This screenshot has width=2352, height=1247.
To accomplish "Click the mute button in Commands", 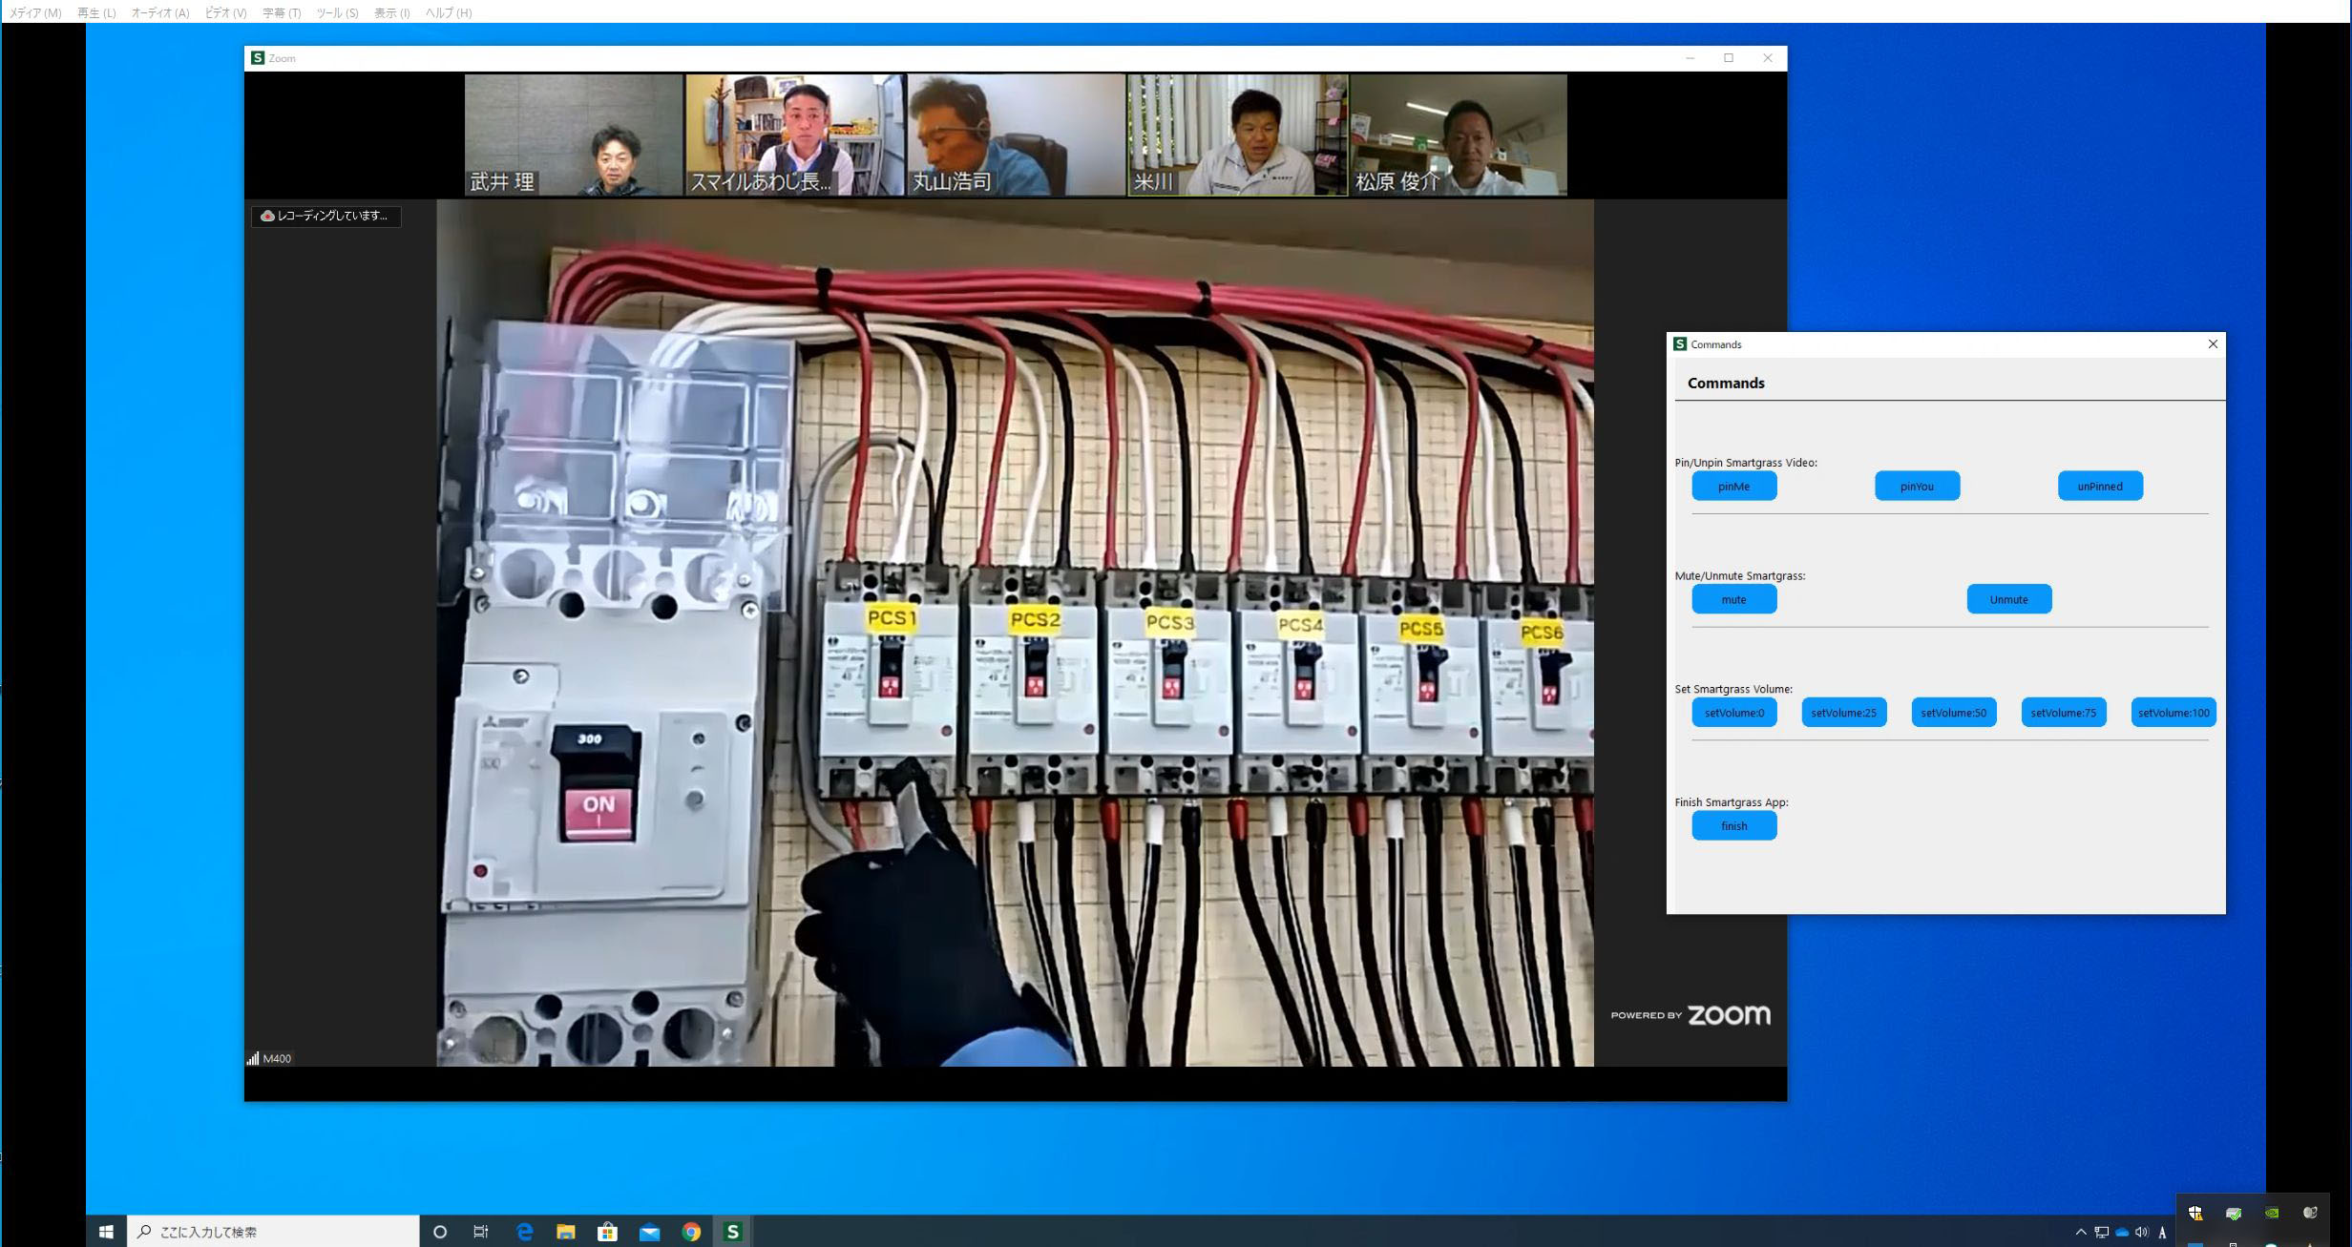I will (x=1734, y=599).
